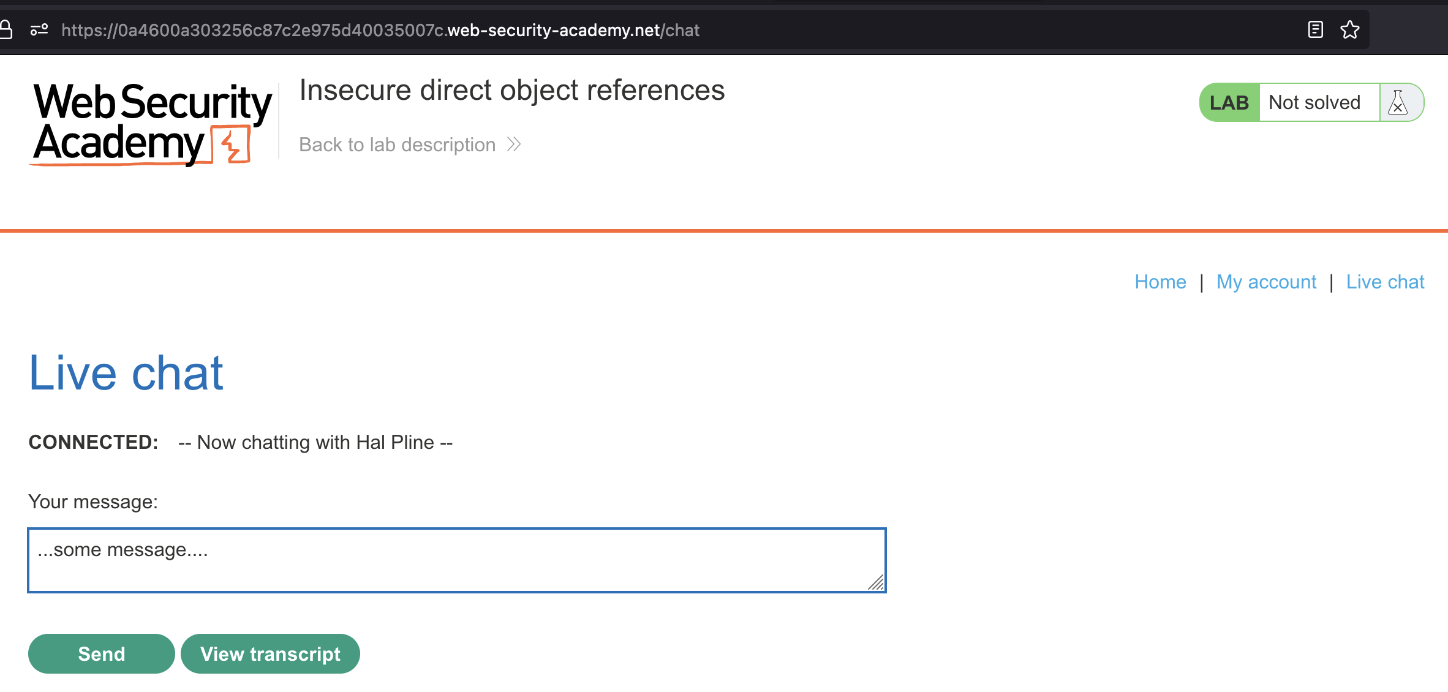Click the Insecure direct object references title
1448x692 pixels.
(x=512, y=91)
